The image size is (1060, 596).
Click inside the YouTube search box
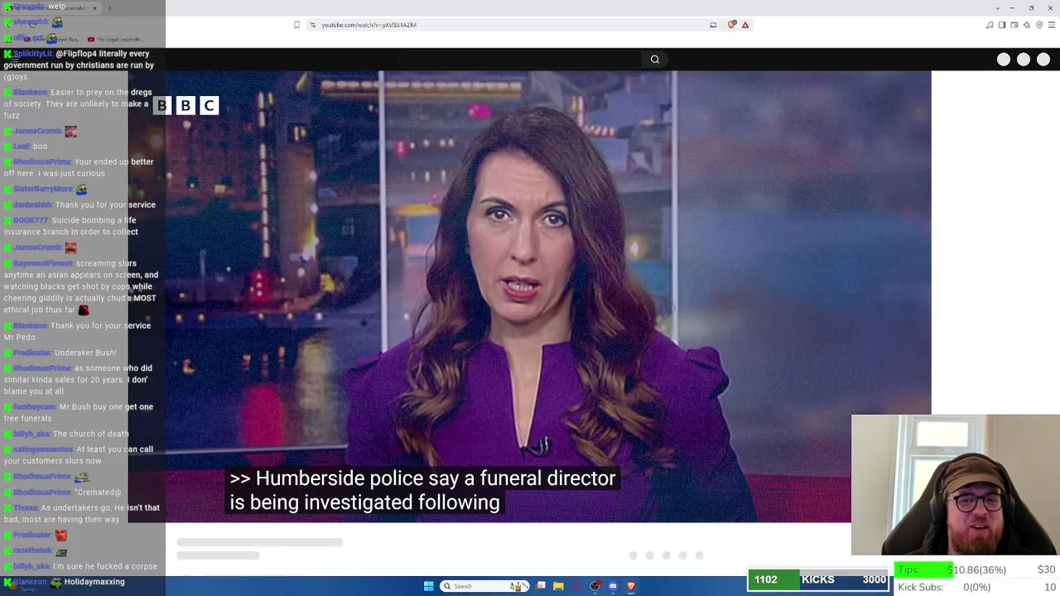[x=520, y=60]
